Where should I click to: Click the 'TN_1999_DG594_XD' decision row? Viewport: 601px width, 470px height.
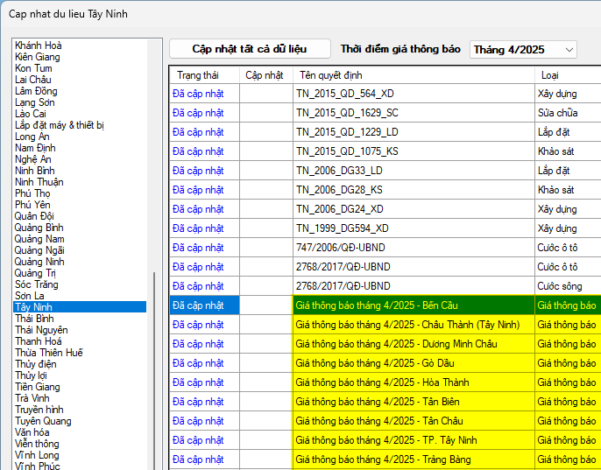pyautogui.click(x=414, y=228)
